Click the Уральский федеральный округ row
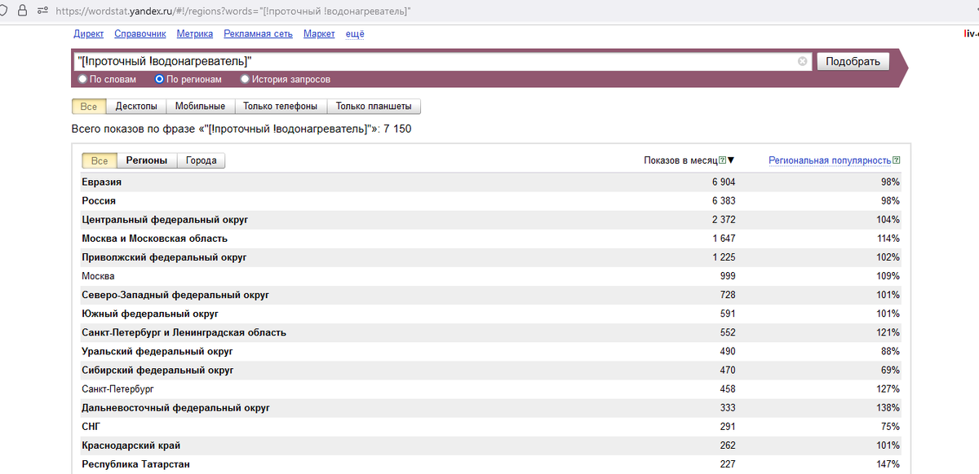 [x=491, y=352]
